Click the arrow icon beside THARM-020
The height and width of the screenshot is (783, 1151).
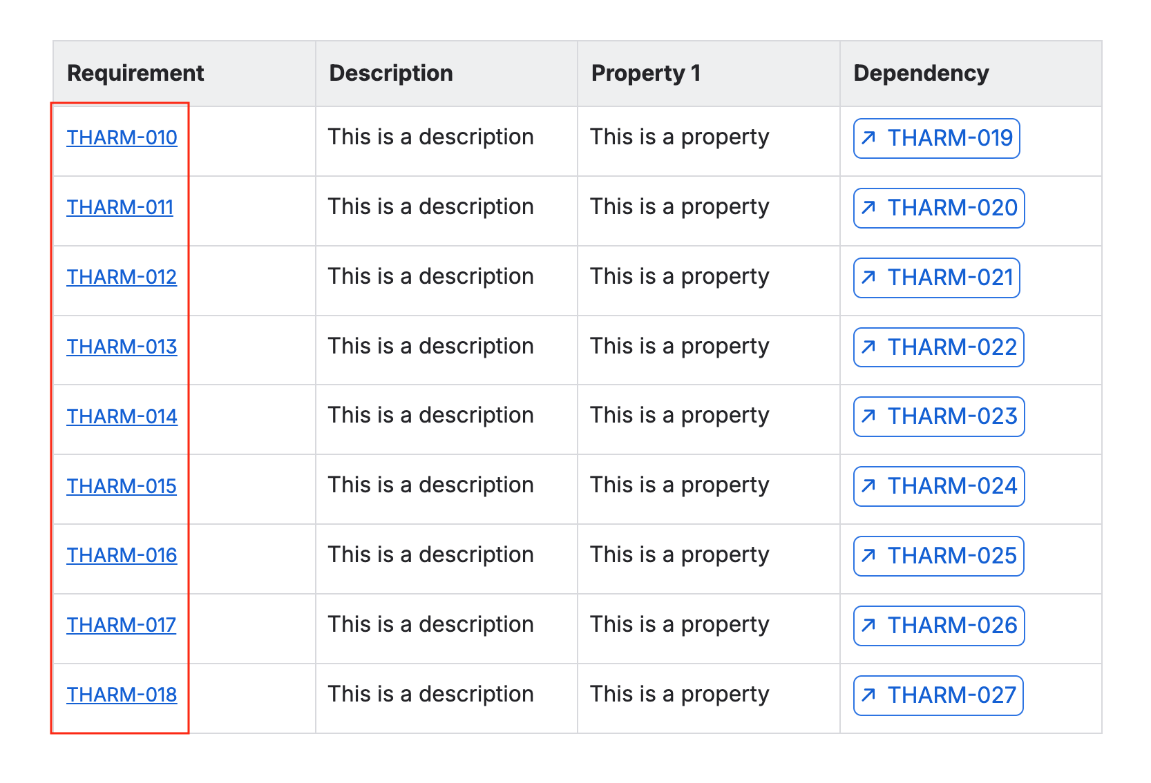pos(869,208)
